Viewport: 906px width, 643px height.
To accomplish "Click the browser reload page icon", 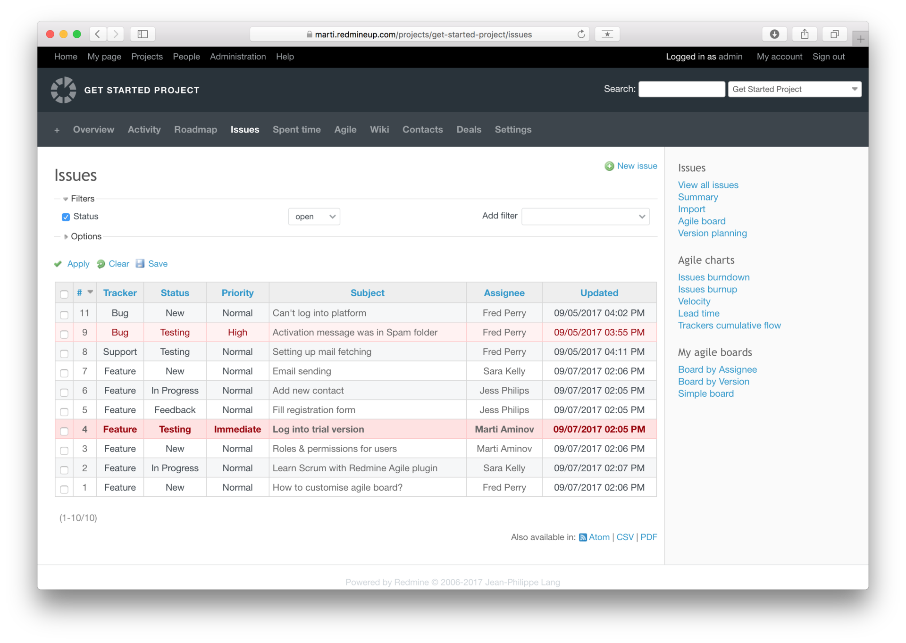I will point(581,34).
